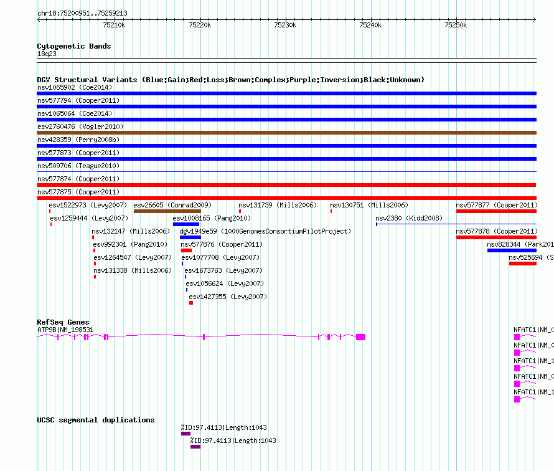The image size is (554, 471).
Task: Click the nsv577875 (Cooper2011) label
Action: (x=78, y=192)
